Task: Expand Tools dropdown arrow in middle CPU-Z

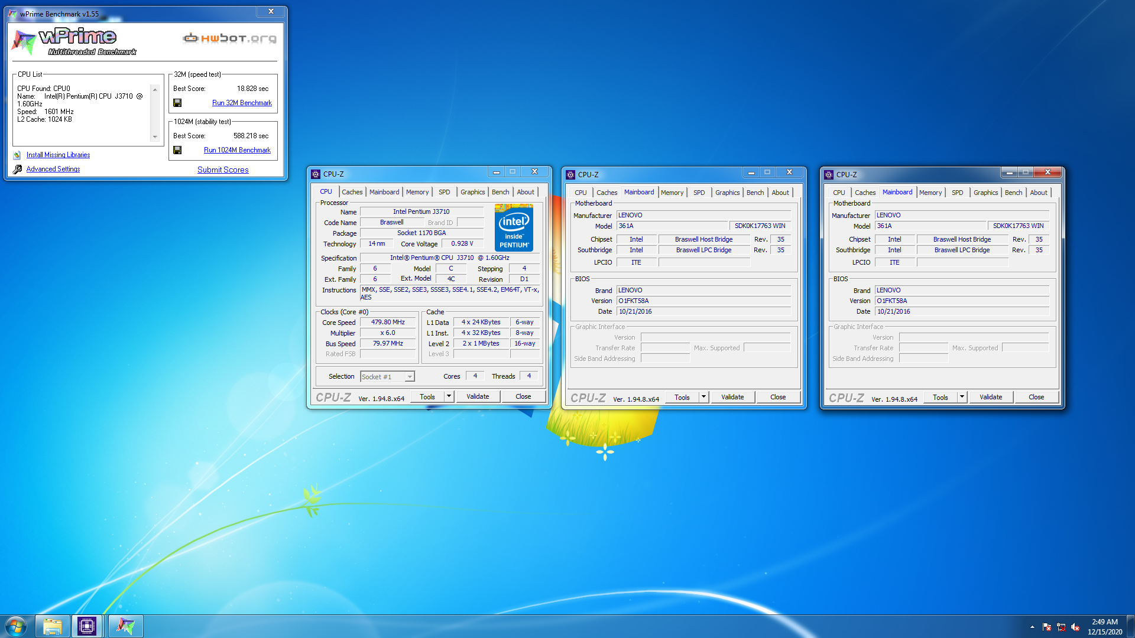Action: click(703, 397)
